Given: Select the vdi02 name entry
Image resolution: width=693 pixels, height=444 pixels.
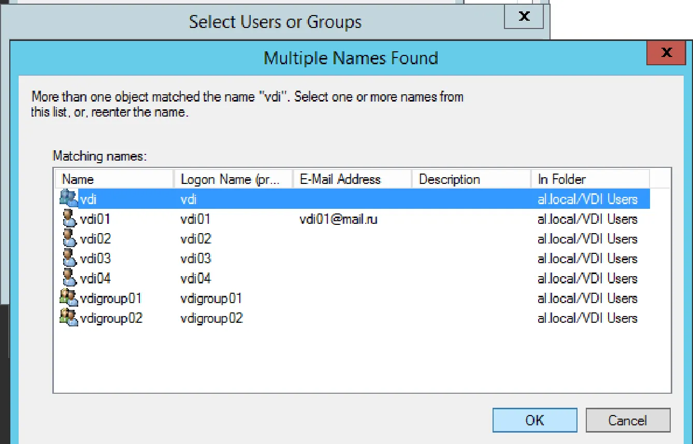Looking at the screenshot, I should 95,239.
